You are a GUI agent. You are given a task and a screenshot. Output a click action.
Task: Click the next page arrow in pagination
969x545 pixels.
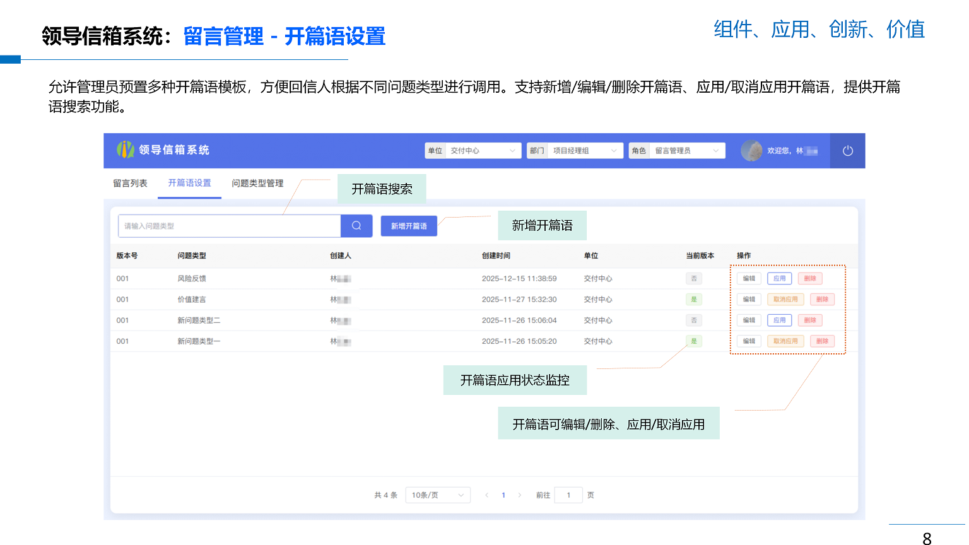pyautogui.click(x=520, y=495)
